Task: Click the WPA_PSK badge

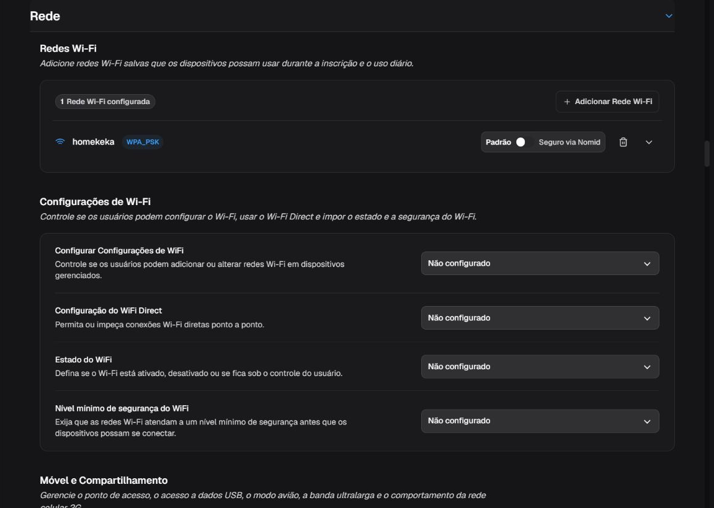Action: [x=143, y=142]
